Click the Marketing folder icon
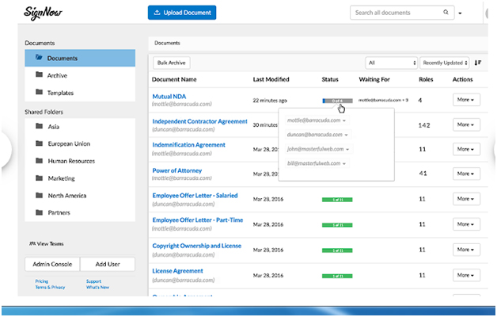Screen dimensions: 497x317 pyautogui.click(x=39, y=178)
